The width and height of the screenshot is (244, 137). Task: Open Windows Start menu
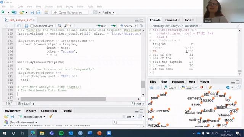(x=4, y=133)
